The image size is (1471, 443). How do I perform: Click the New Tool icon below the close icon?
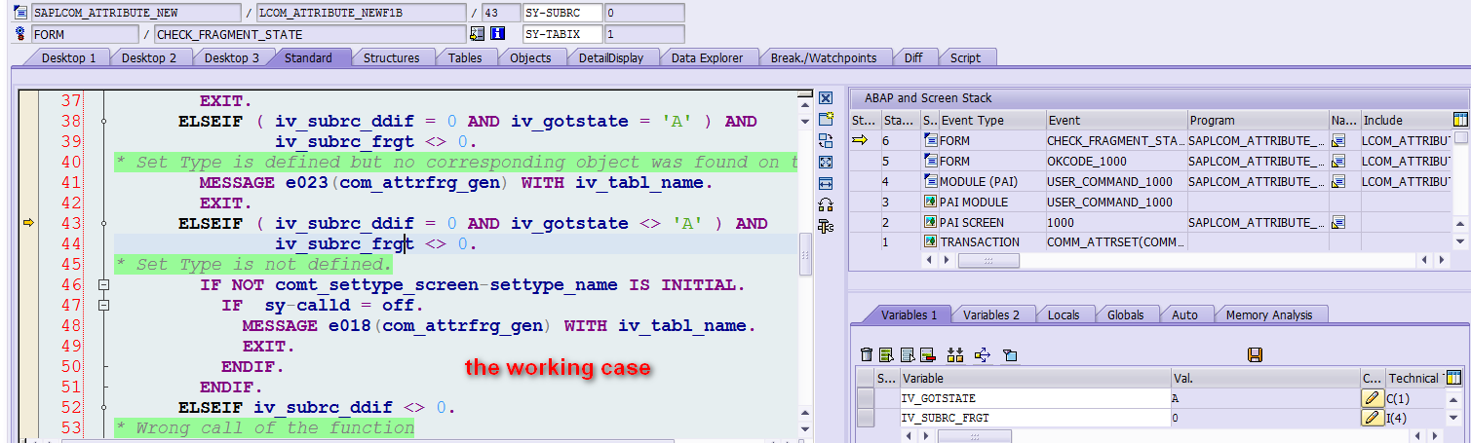coord(826,119)
